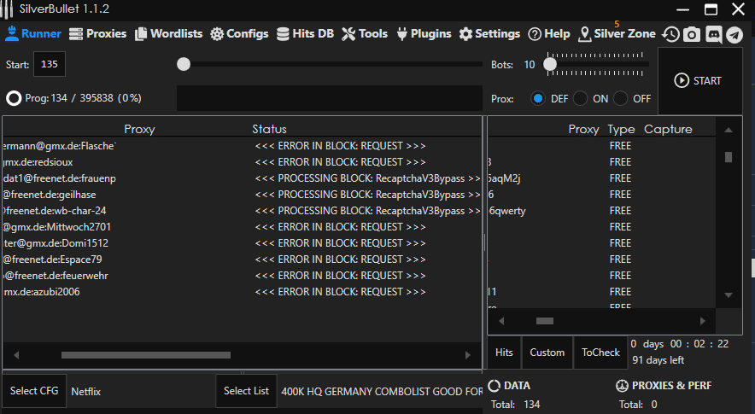Select the ON proxy mode radio
Viewport: 755px width, 414px height.
point(580,99)
